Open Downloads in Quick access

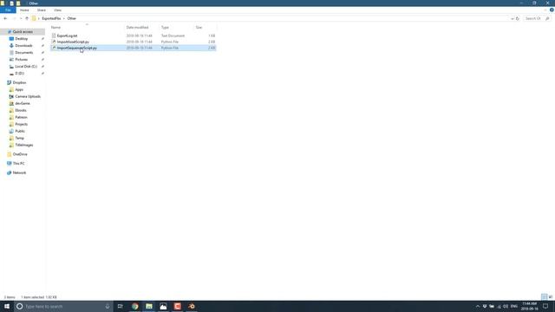[x=23, y=46]
